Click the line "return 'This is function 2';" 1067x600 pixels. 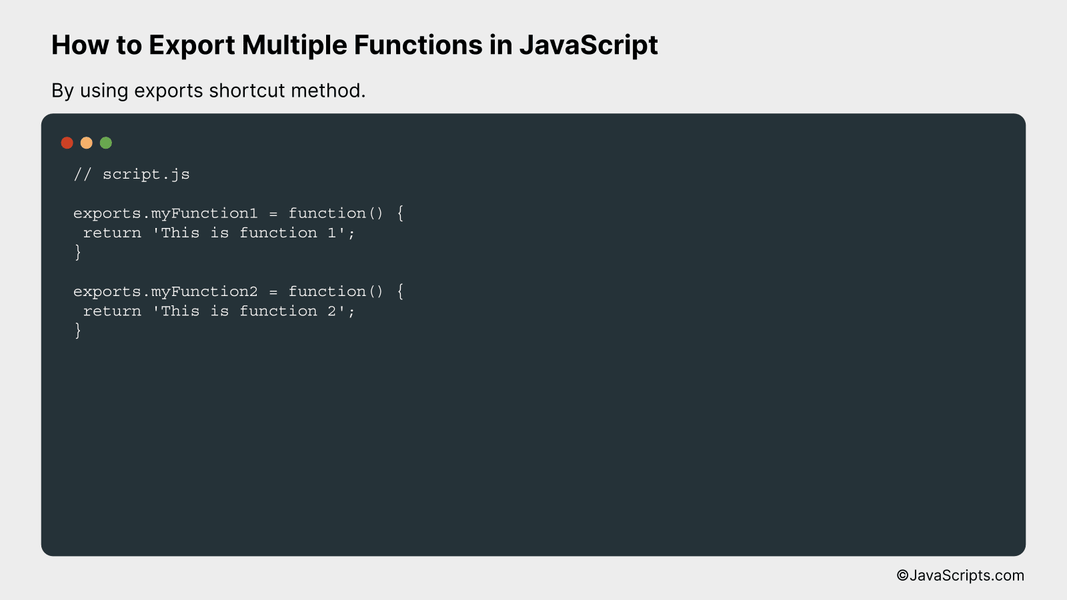tap(219, 311)
